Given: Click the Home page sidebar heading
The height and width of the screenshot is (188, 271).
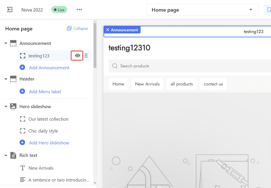Looking at the screenshot, I should [19, 29].
